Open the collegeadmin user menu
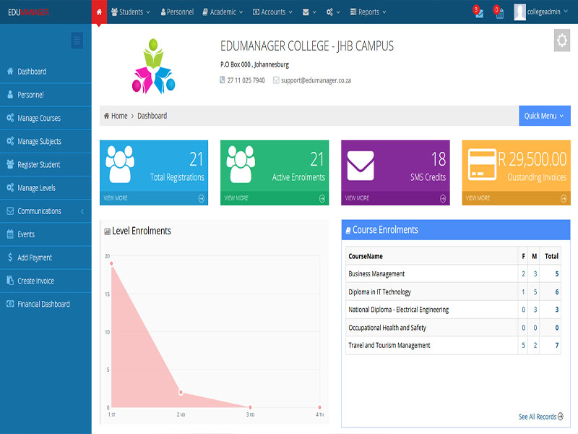 click(540, 12)
